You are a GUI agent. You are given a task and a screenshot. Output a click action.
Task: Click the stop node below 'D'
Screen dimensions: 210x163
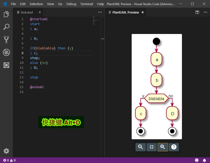[172, 131]
